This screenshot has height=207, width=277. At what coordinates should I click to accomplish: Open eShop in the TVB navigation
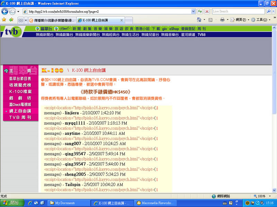(x=174, y=29)
